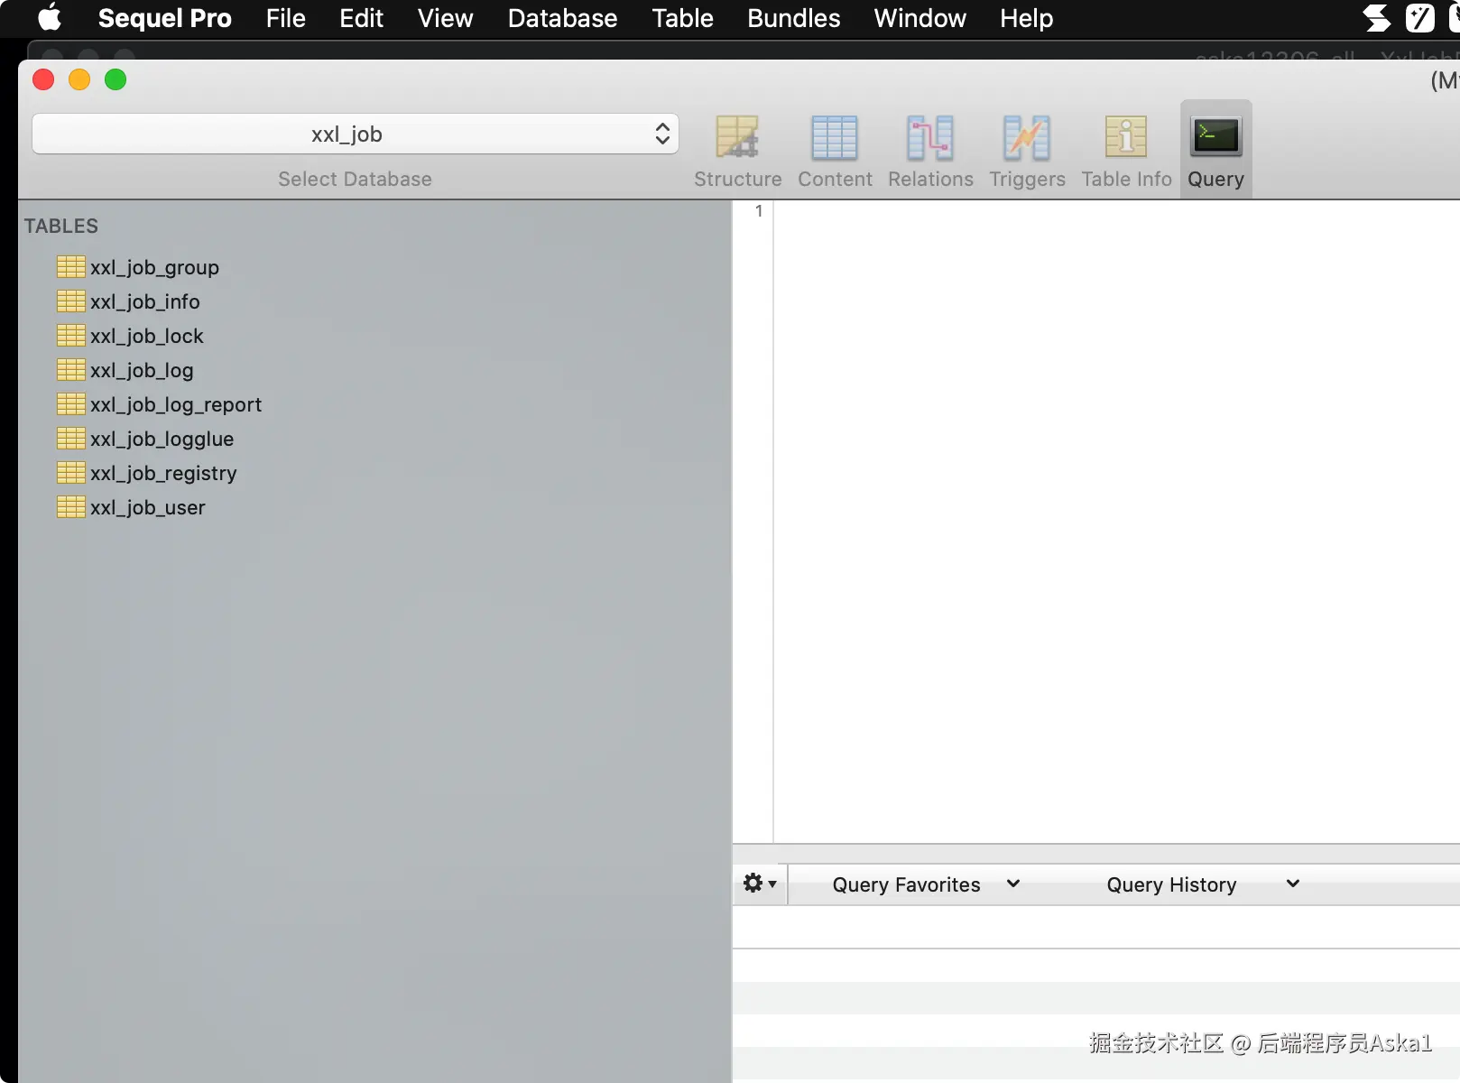Open the Sequel Pro application menu
Viewport: 1460px width, 1083px height.
click(164, 18)
